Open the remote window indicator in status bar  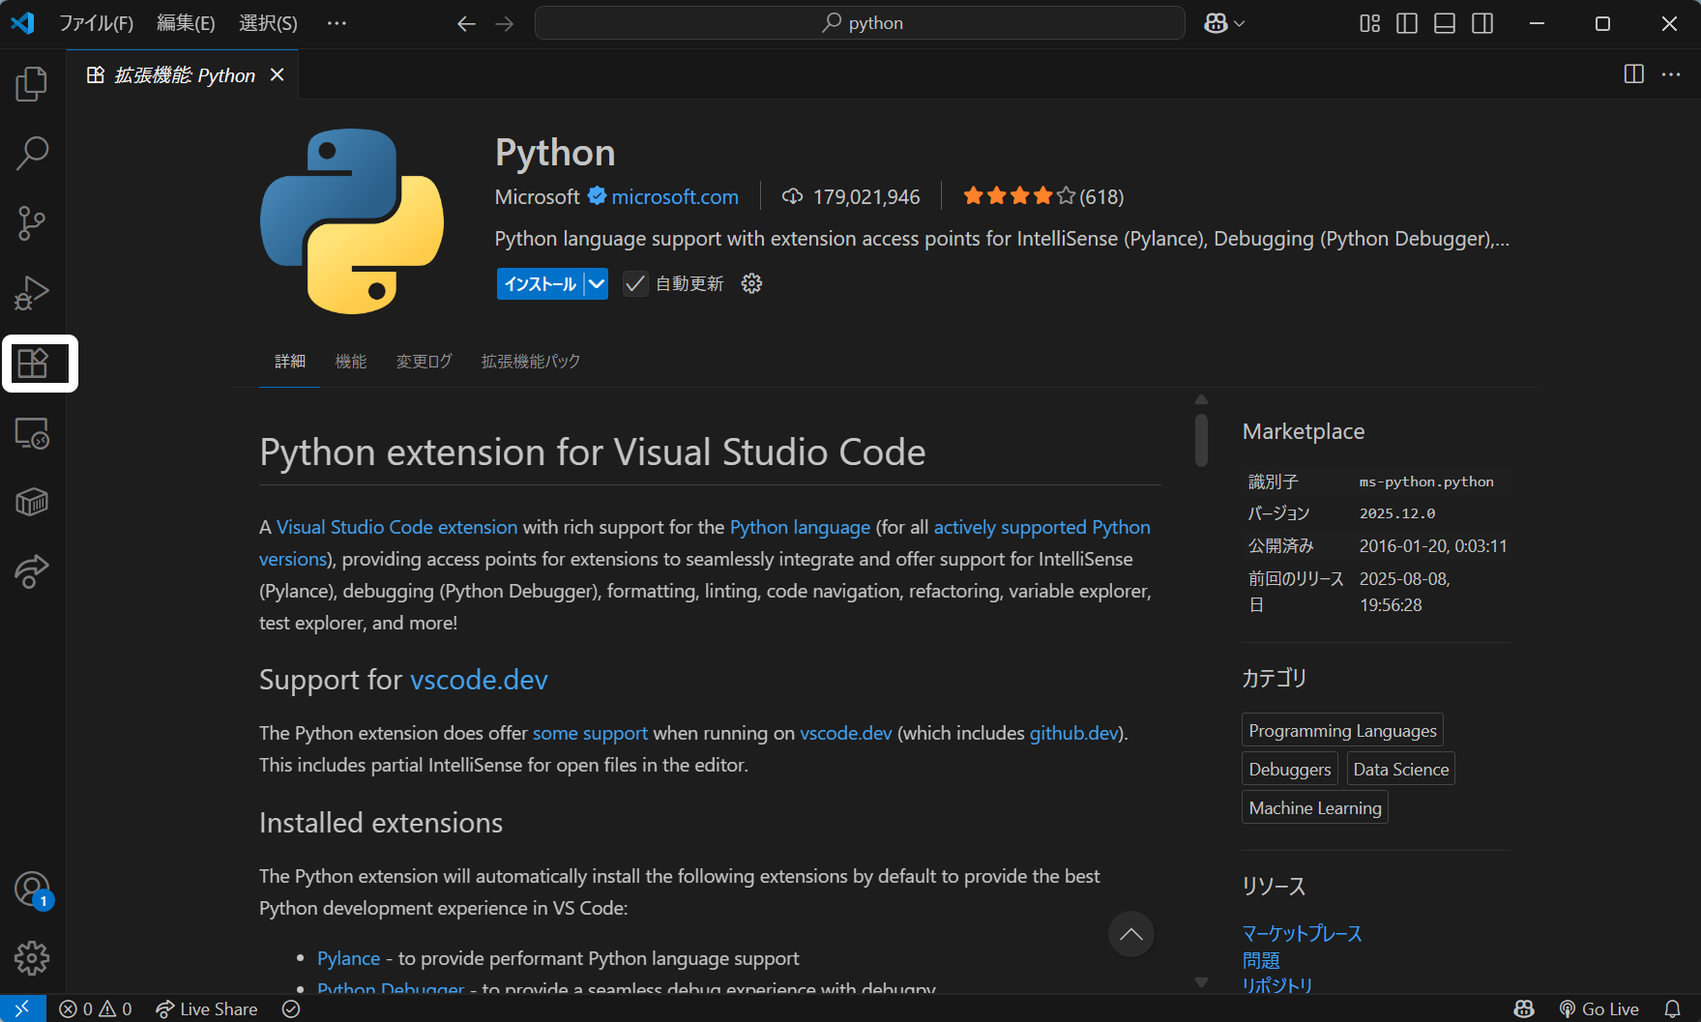click(x=22, y=1008)
